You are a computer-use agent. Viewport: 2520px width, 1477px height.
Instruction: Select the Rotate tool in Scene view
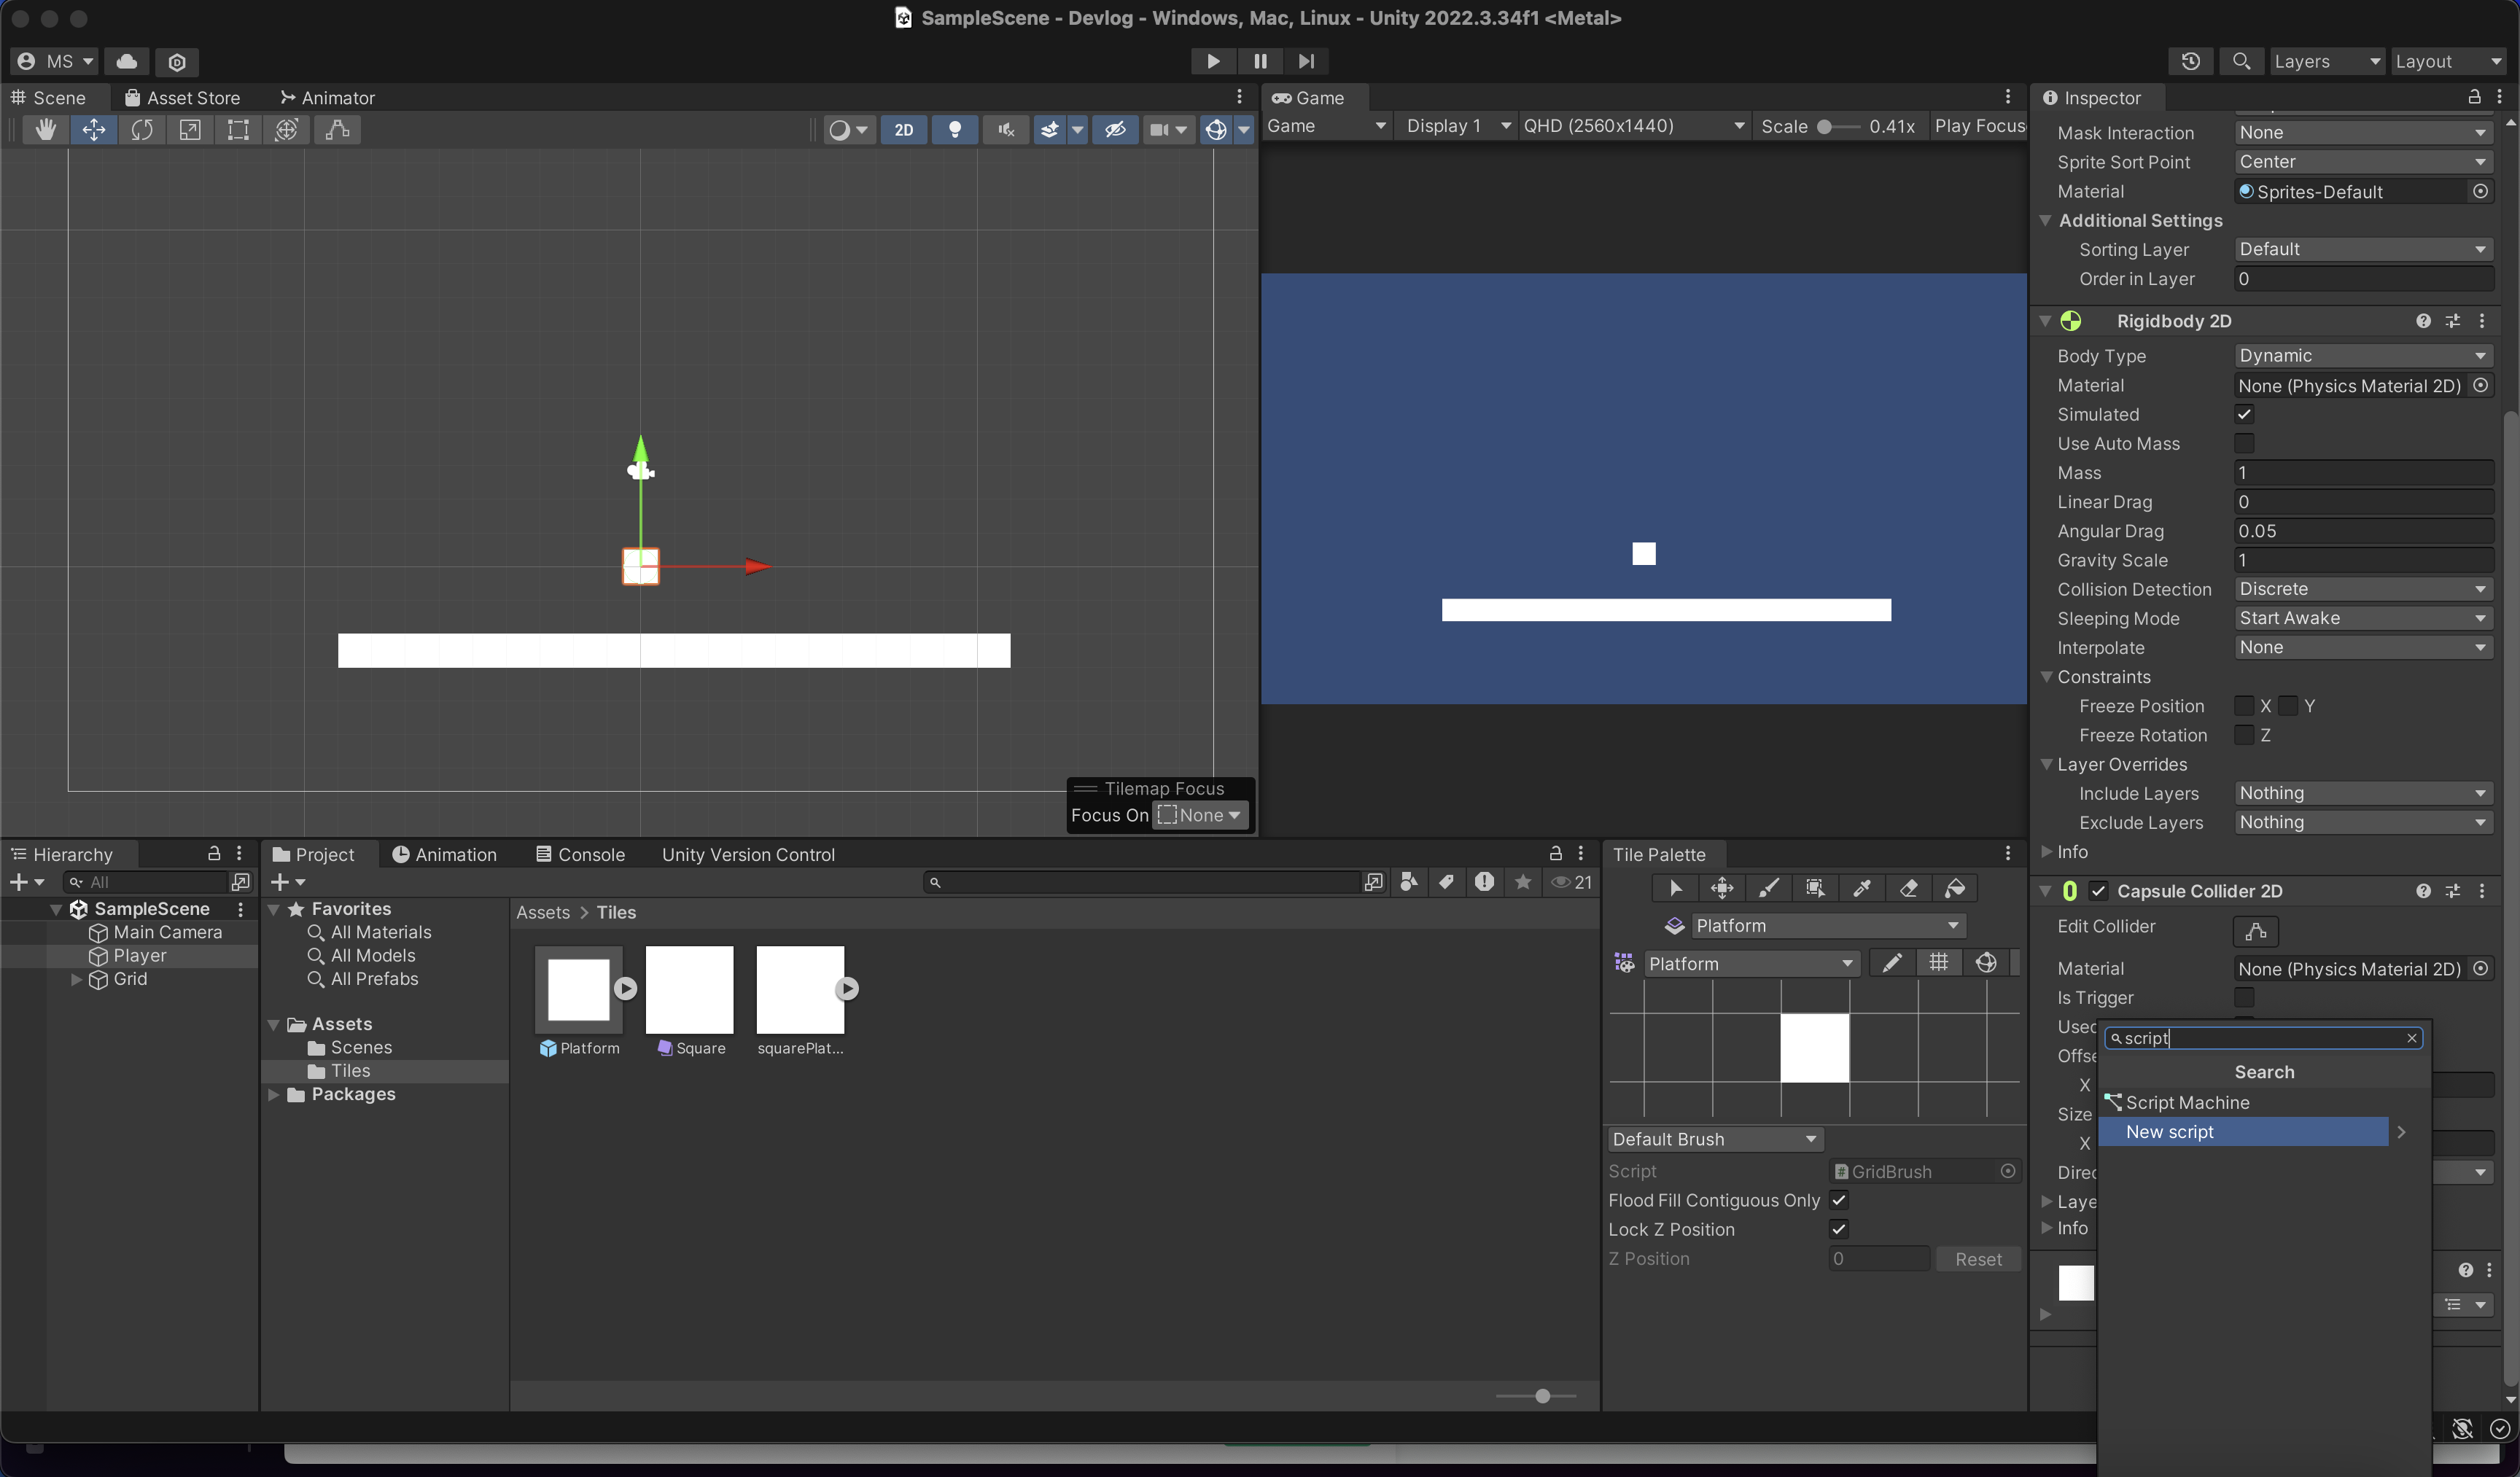(142, 130)
